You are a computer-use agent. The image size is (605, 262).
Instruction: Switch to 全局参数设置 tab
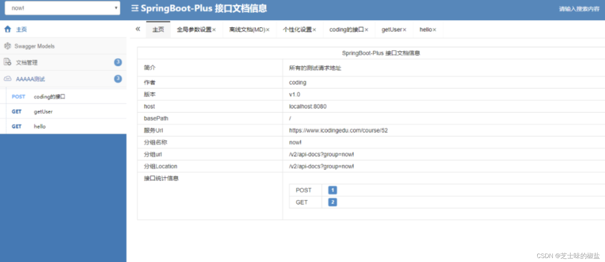point(194,29)
